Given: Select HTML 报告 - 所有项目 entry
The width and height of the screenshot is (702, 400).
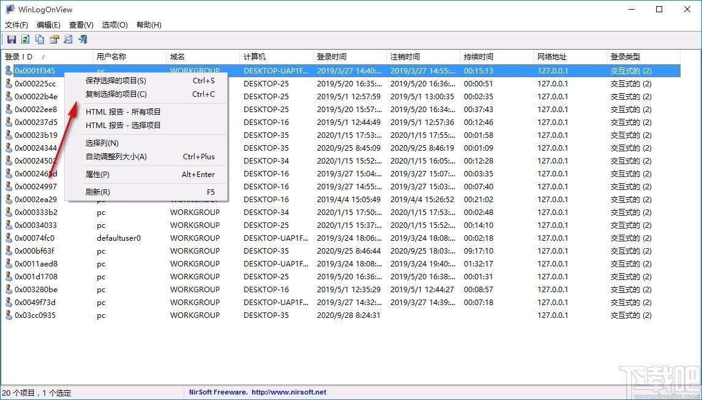Looking at the screenshot, I should (x=146, y=112).
